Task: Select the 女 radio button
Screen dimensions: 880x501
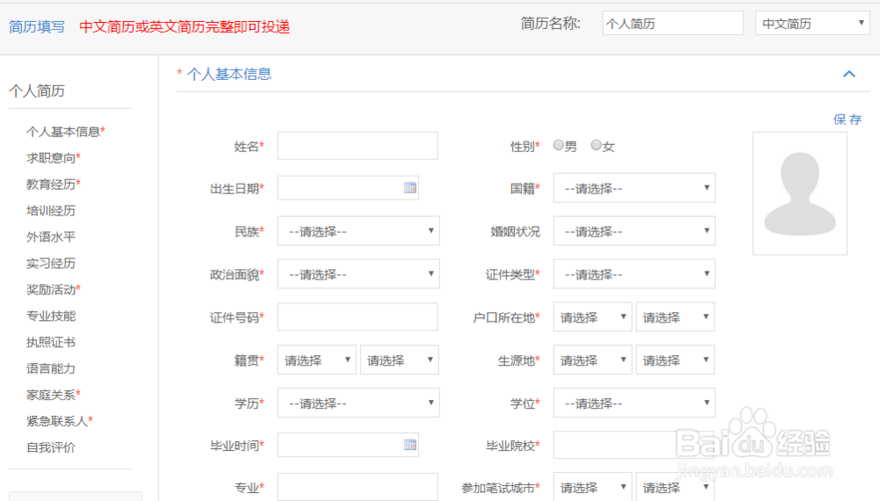Action: [x=596, y=145]
